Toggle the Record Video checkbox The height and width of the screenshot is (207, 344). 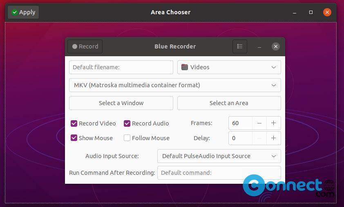point(74,123)
